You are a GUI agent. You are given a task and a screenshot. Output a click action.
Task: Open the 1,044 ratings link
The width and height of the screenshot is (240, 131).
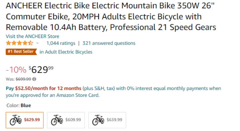click(61, 43)
